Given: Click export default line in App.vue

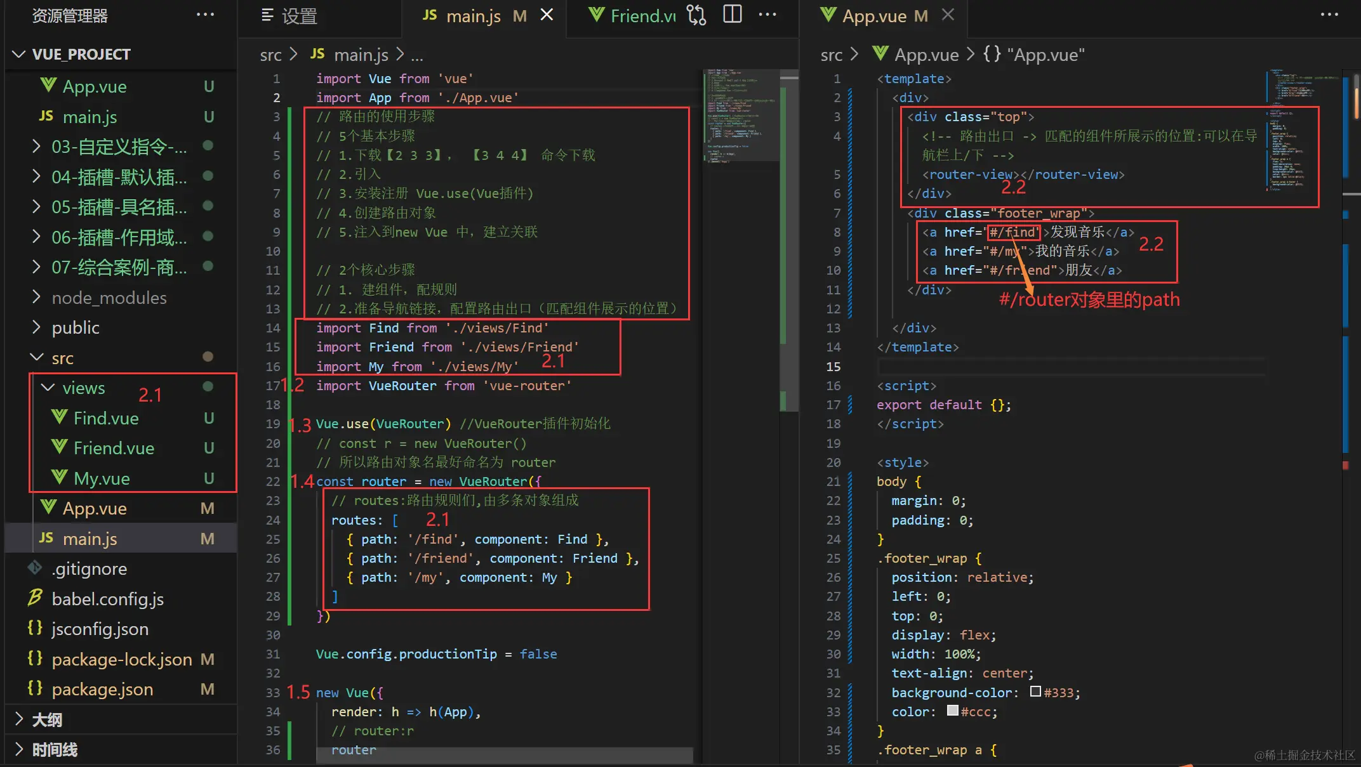Looking at the screenshot, I should (944, 405).
